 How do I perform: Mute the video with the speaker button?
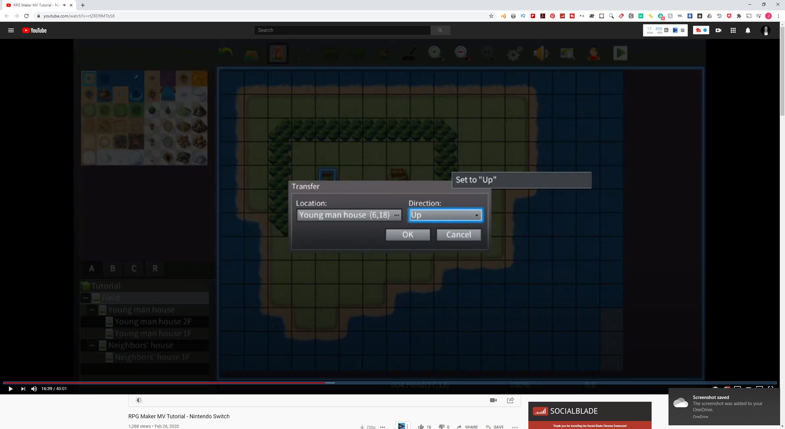[34, 389]
